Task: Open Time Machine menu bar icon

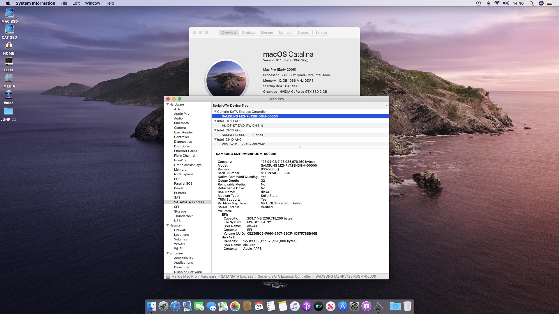Action: coord(478,3)
